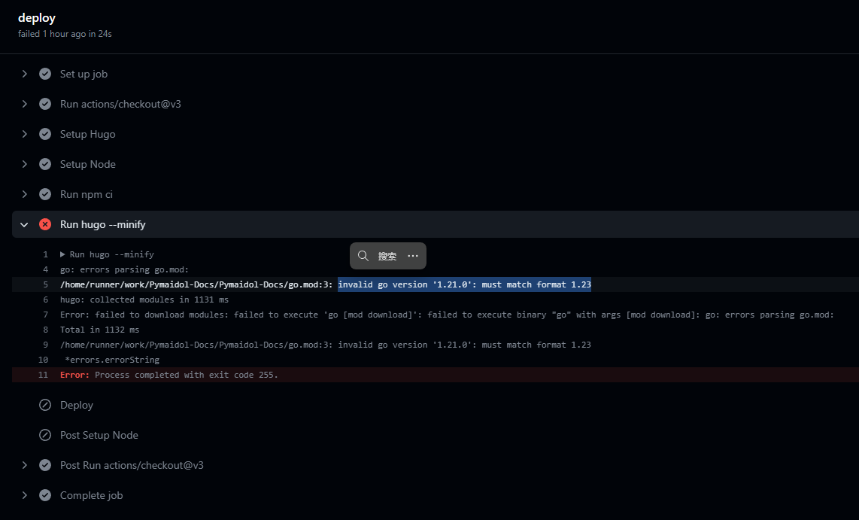Click the checkmark icon next to "Setup Node"
The height and width of the screenshot is (520, 859).
click(x=45, y=164)
